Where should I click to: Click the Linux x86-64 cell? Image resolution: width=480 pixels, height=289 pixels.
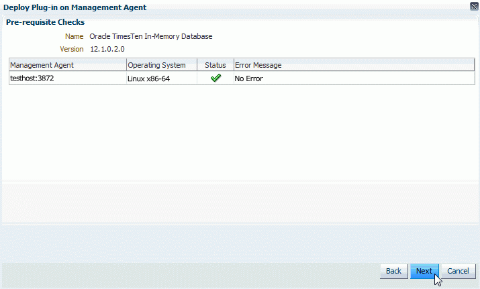(162, 78)
